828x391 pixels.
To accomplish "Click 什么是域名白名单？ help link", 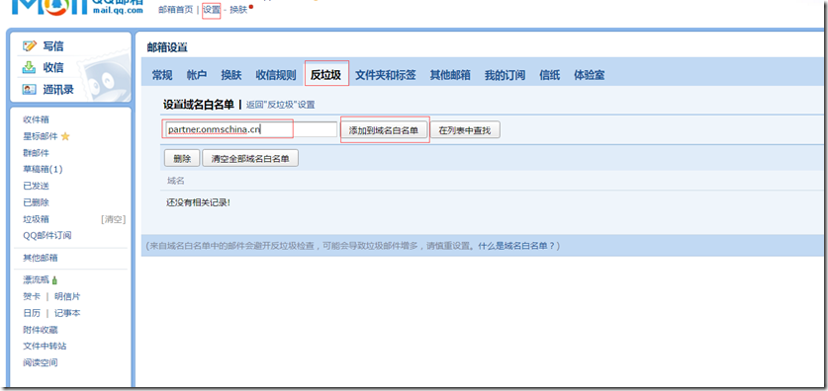I will point(516,246).
